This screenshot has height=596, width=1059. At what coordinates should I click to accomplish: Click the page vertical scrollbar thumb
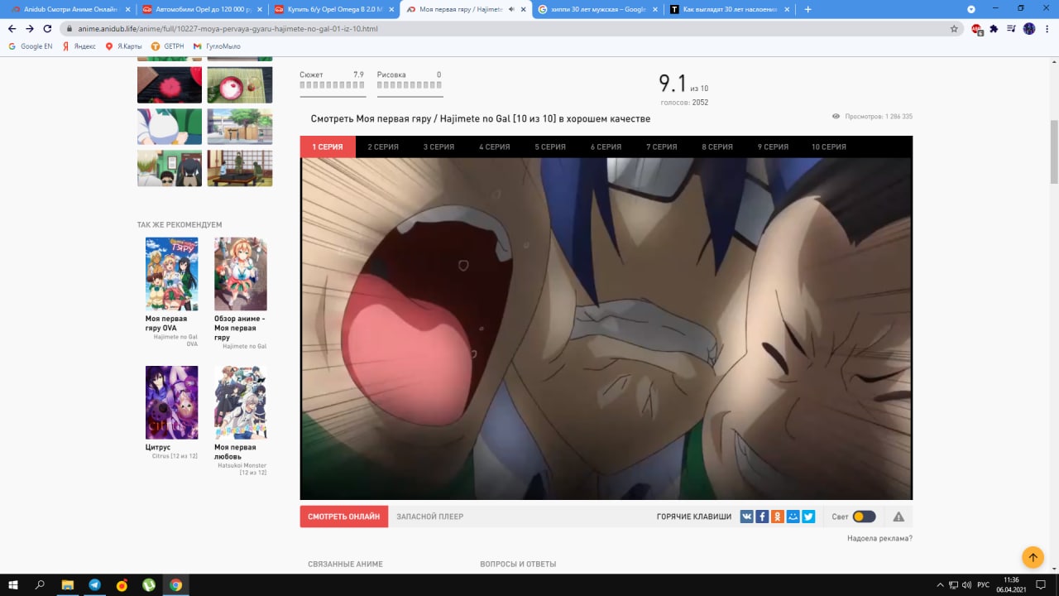tap(1053, 151)
